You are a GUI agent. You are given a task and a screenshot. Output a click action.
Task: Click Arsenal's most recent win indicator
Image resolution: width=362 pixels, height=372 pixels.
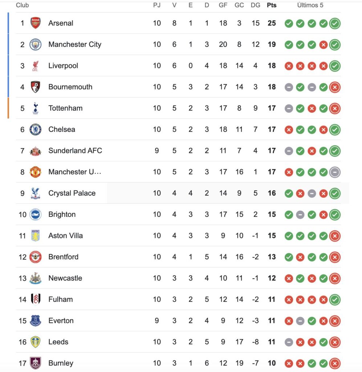(335, 24)
